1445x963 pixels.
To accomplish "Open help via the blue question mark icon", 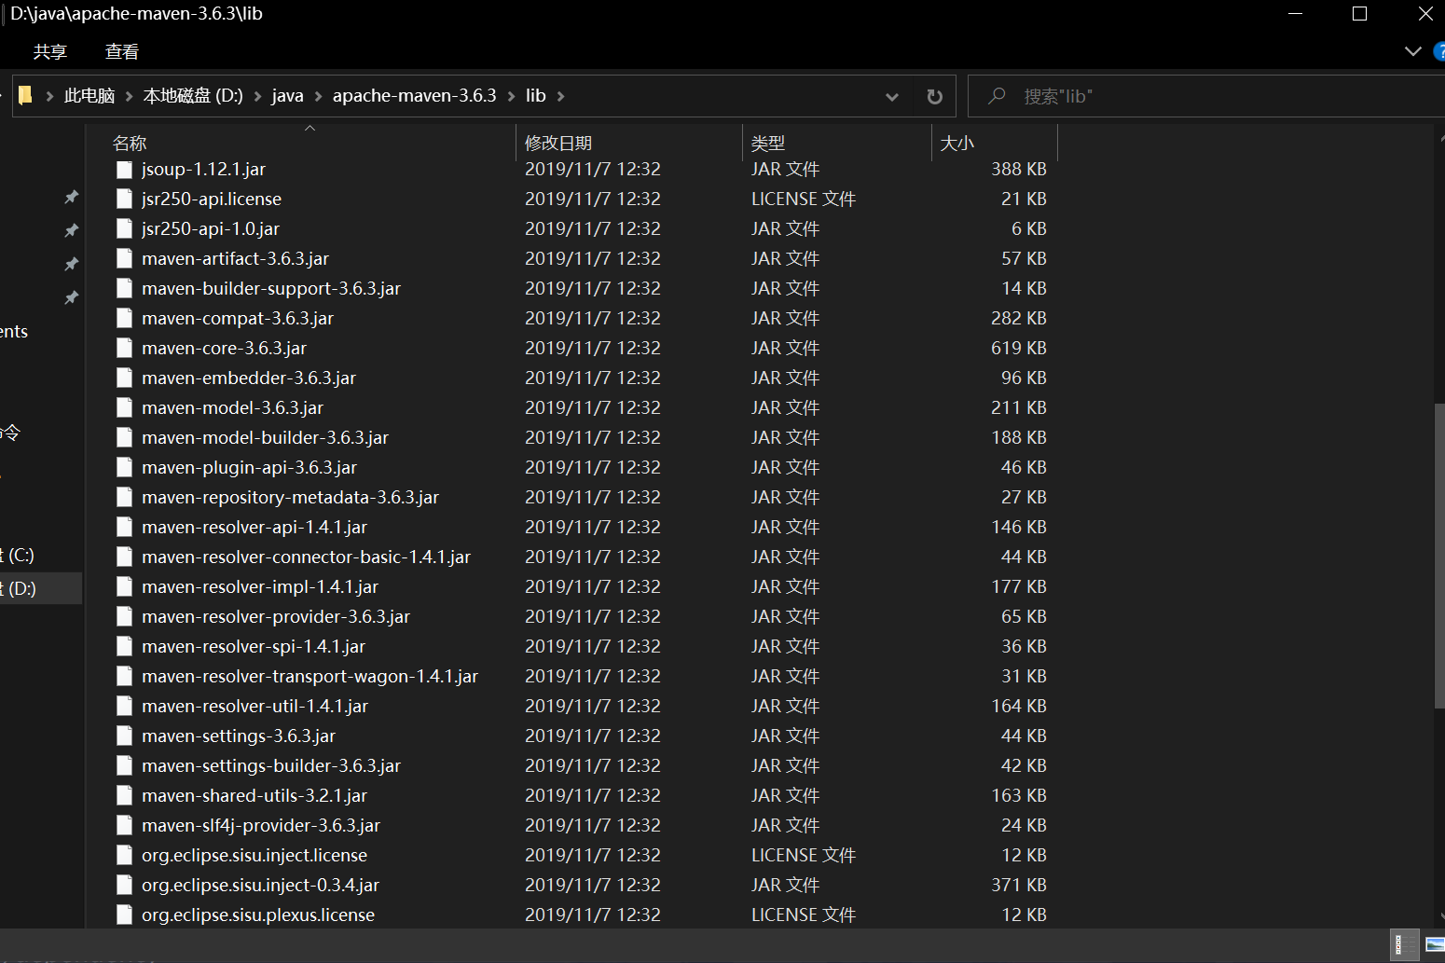I will click(1439, 51).
